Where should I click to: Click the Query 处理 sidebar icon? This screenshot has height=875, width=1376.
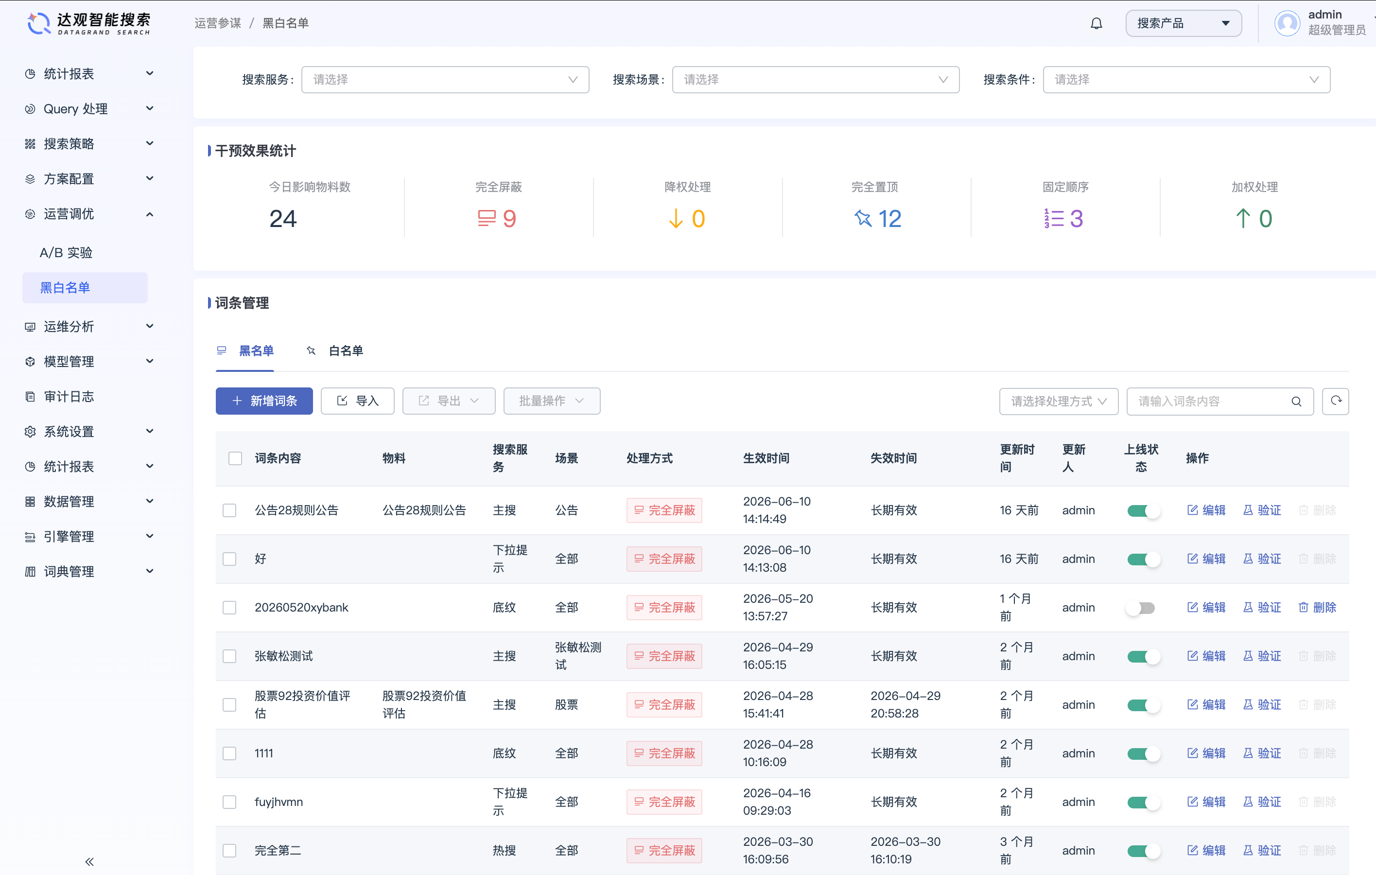coord(30,108)
